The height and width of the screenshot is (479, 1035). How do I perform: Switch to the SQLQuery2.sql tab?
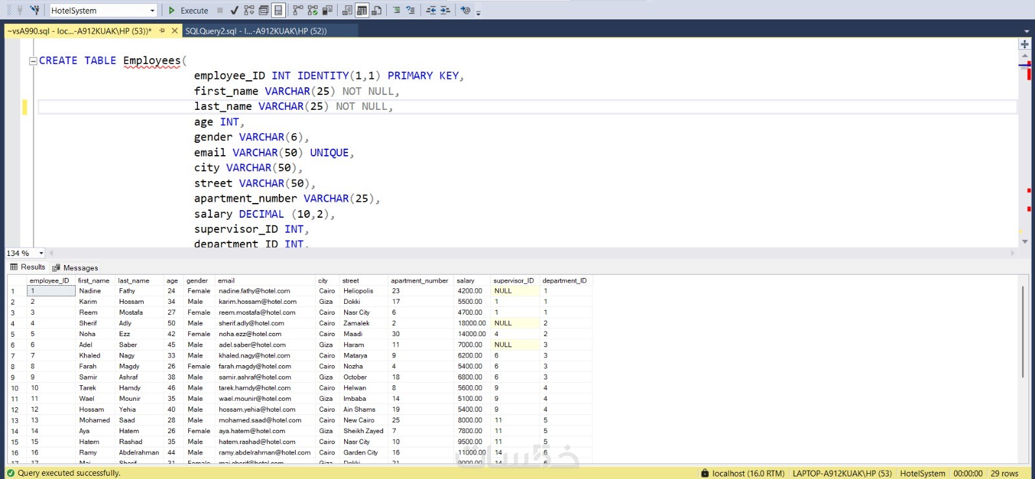point(256,31)
